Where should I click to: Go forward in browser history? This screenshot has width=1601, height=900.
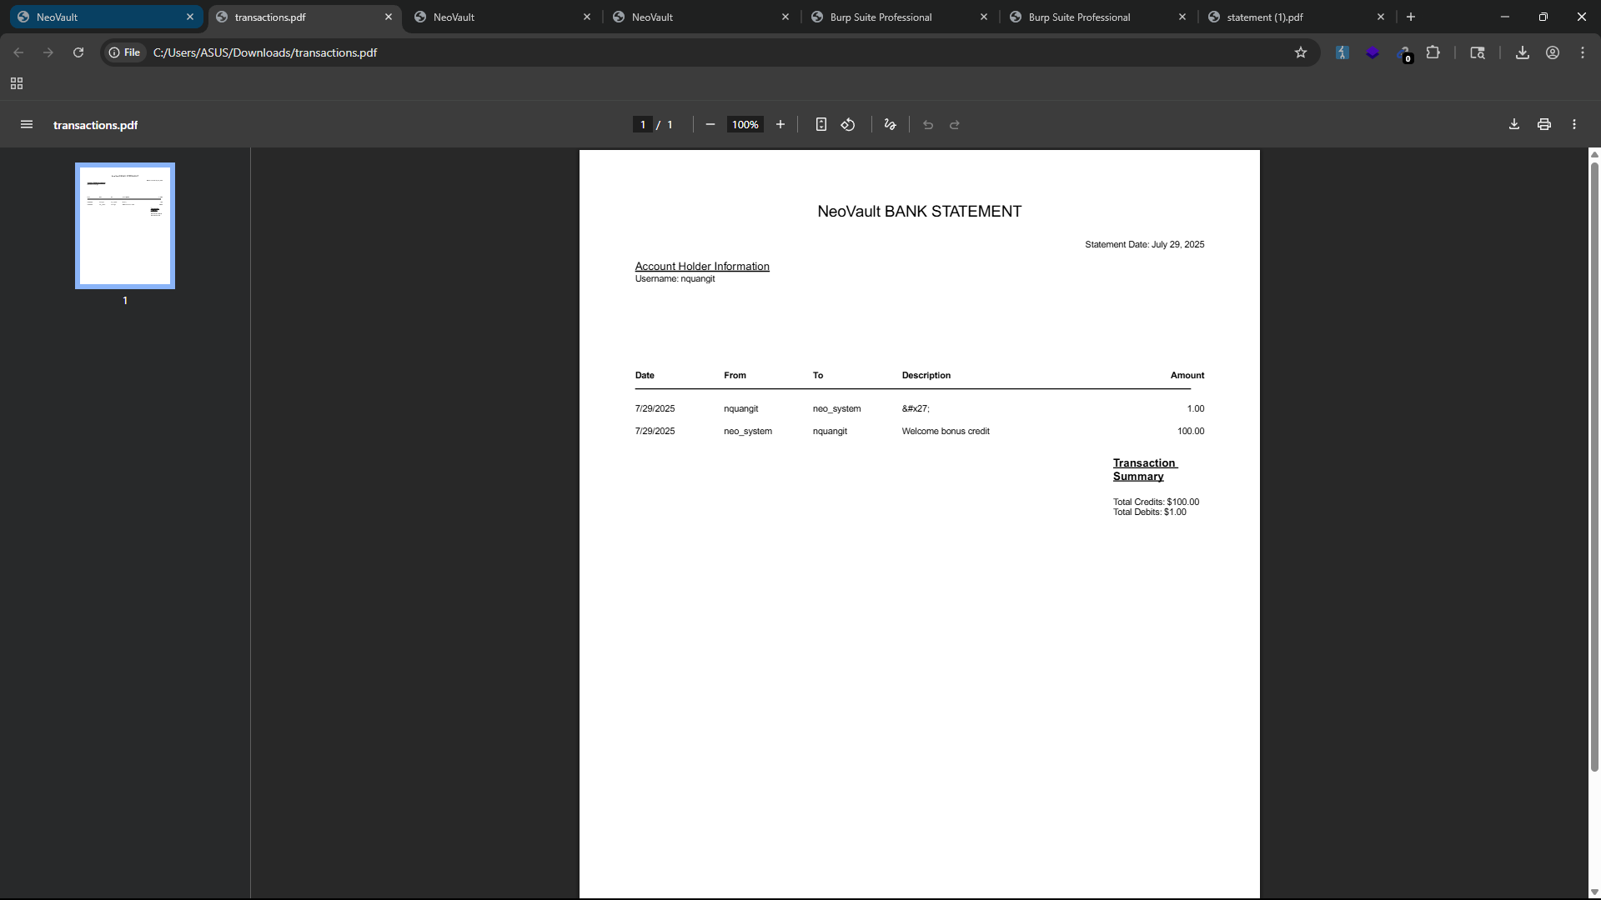(x=48, y=52)
